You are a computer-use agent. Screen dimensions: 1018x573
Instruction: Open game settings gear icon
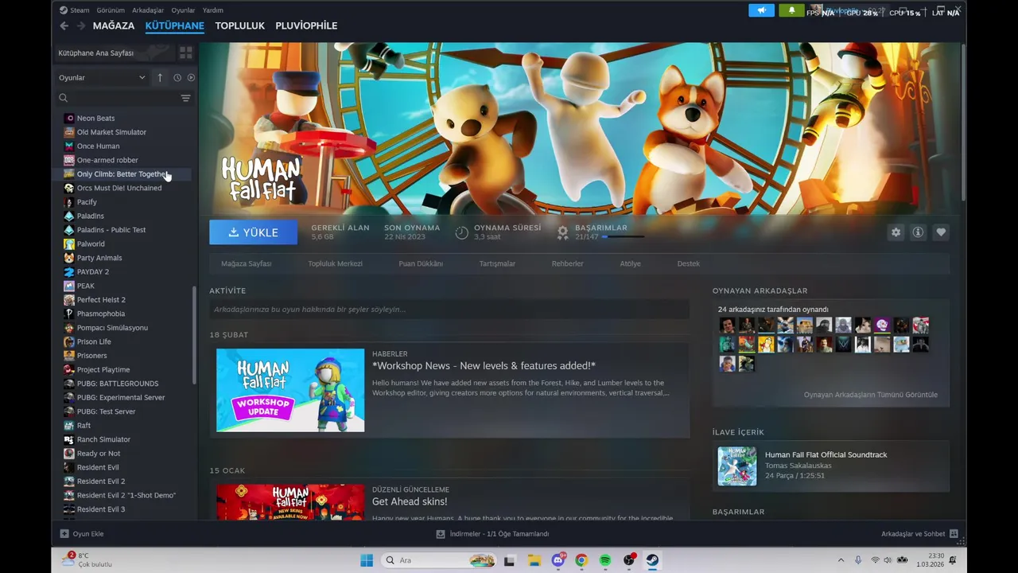point(896,232)
